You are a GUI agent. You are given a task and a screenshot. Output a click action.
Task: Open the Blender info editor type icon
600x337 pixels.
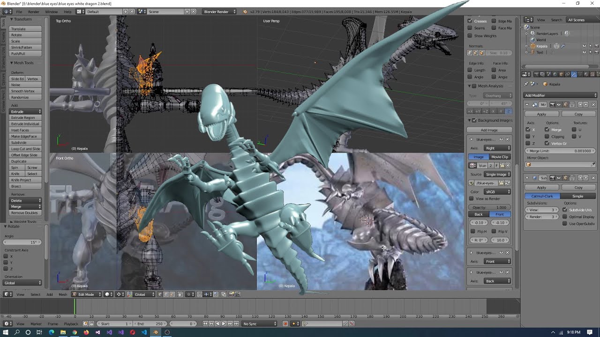7,11
